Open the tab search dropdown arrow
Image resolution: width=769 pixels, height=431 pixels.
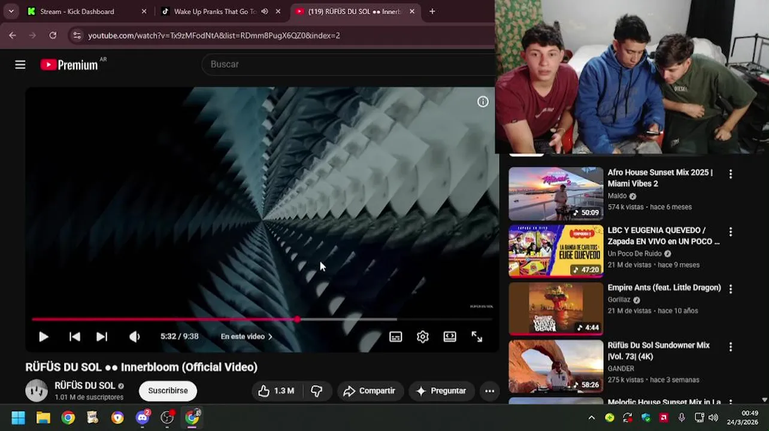pyautogui.click(x=11, y=11)
